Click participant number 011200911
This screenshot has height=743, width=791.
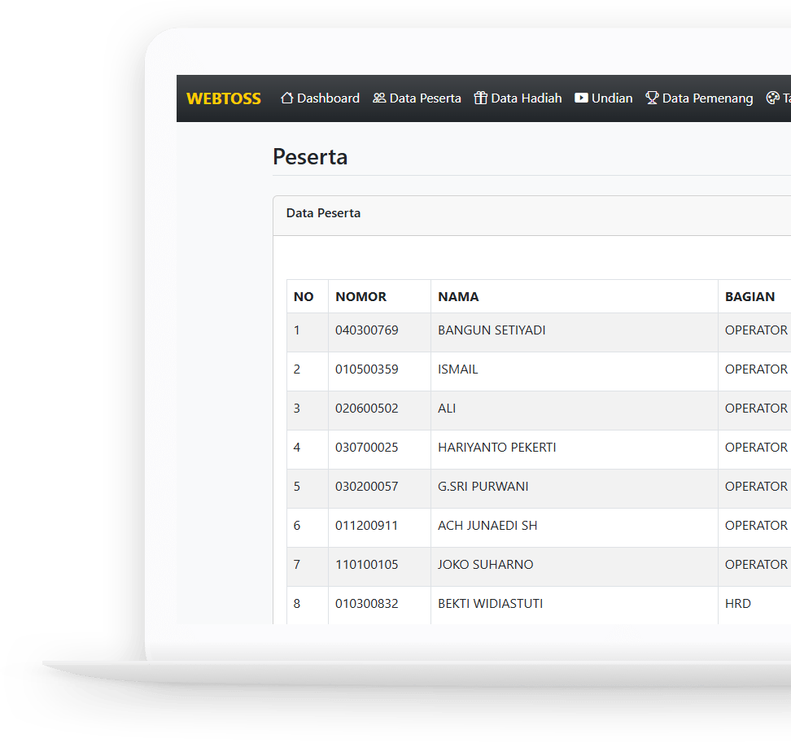366,526
